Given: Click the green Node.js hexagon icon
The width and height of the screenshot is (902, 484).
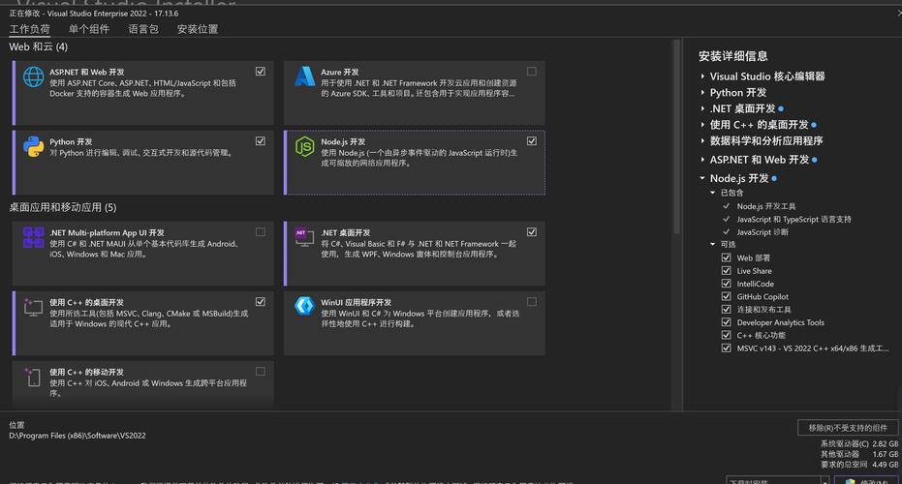Looking at the screenshot, I should (x=304, y=146).
